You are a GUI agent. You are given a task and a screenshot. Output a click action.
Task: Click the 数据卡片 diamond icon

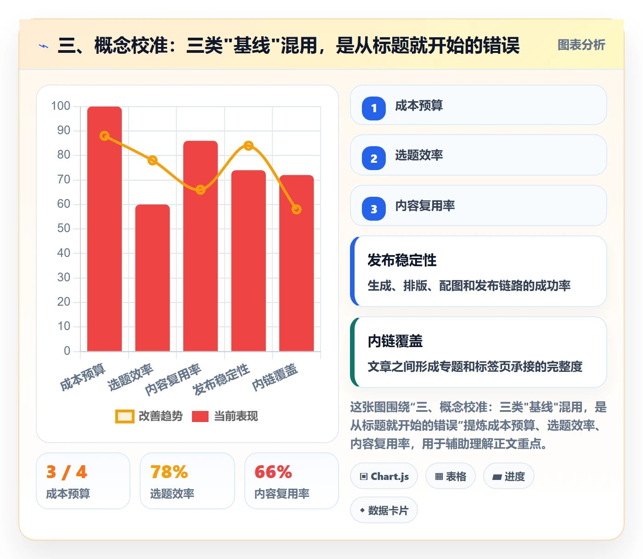click(x=362, y=510)
